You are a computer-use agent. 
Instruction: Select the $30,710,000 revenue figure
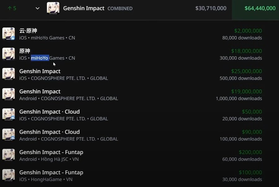click(211, 8)
